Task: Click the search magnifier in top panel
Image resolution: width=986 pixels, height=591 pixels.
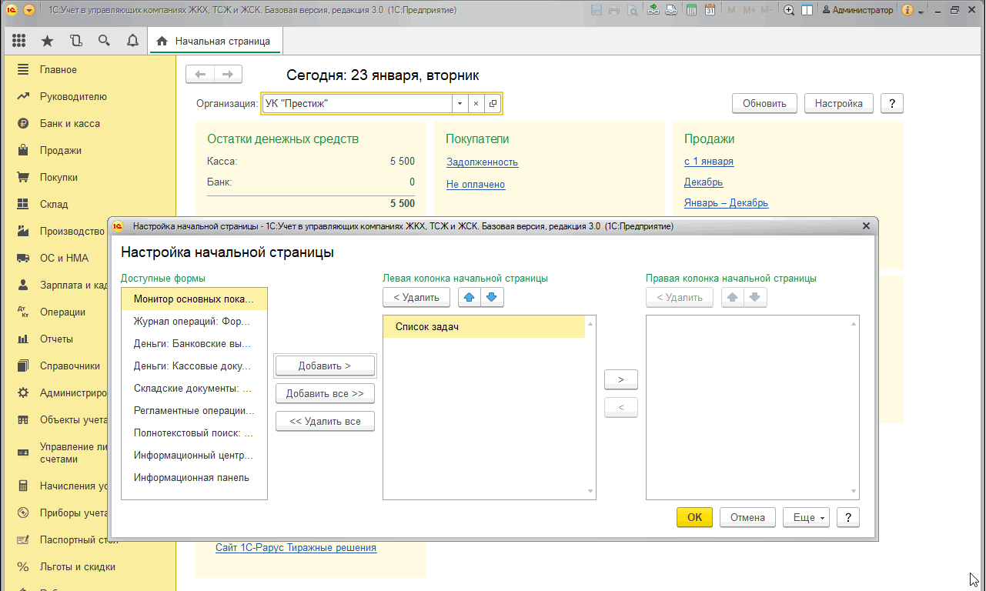Action: coord(104,41)
